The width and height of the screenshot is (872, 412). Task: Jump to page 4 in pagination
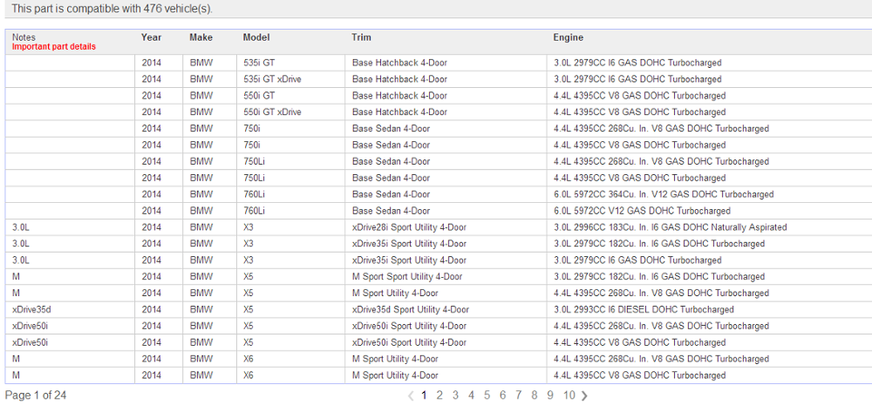point(471,395)
